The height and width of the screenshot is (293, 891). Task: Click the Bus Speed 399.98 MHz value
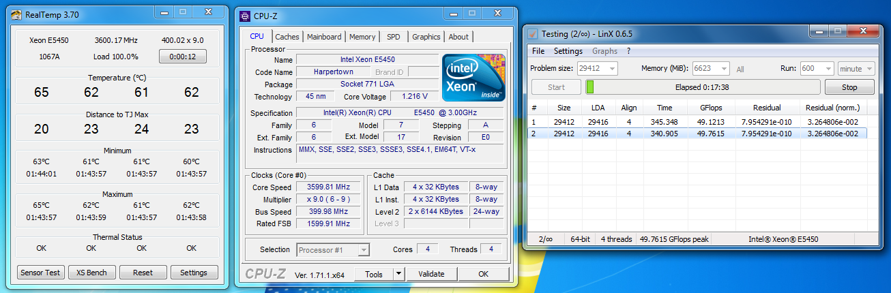[x=330, y=212]
